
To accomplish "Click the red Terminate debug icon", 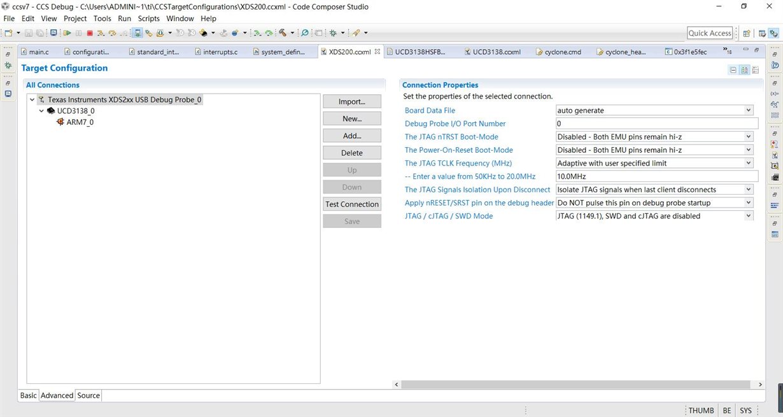I will click(x=90, y=32).
